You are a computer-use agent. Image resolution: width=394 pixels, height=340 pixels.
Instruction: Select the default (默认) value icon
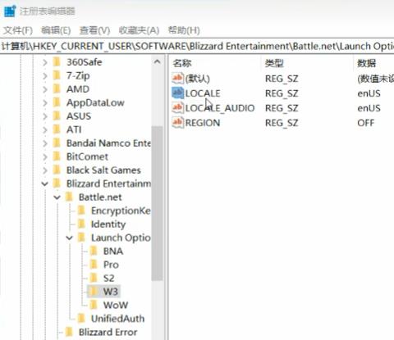click(177, 79)
